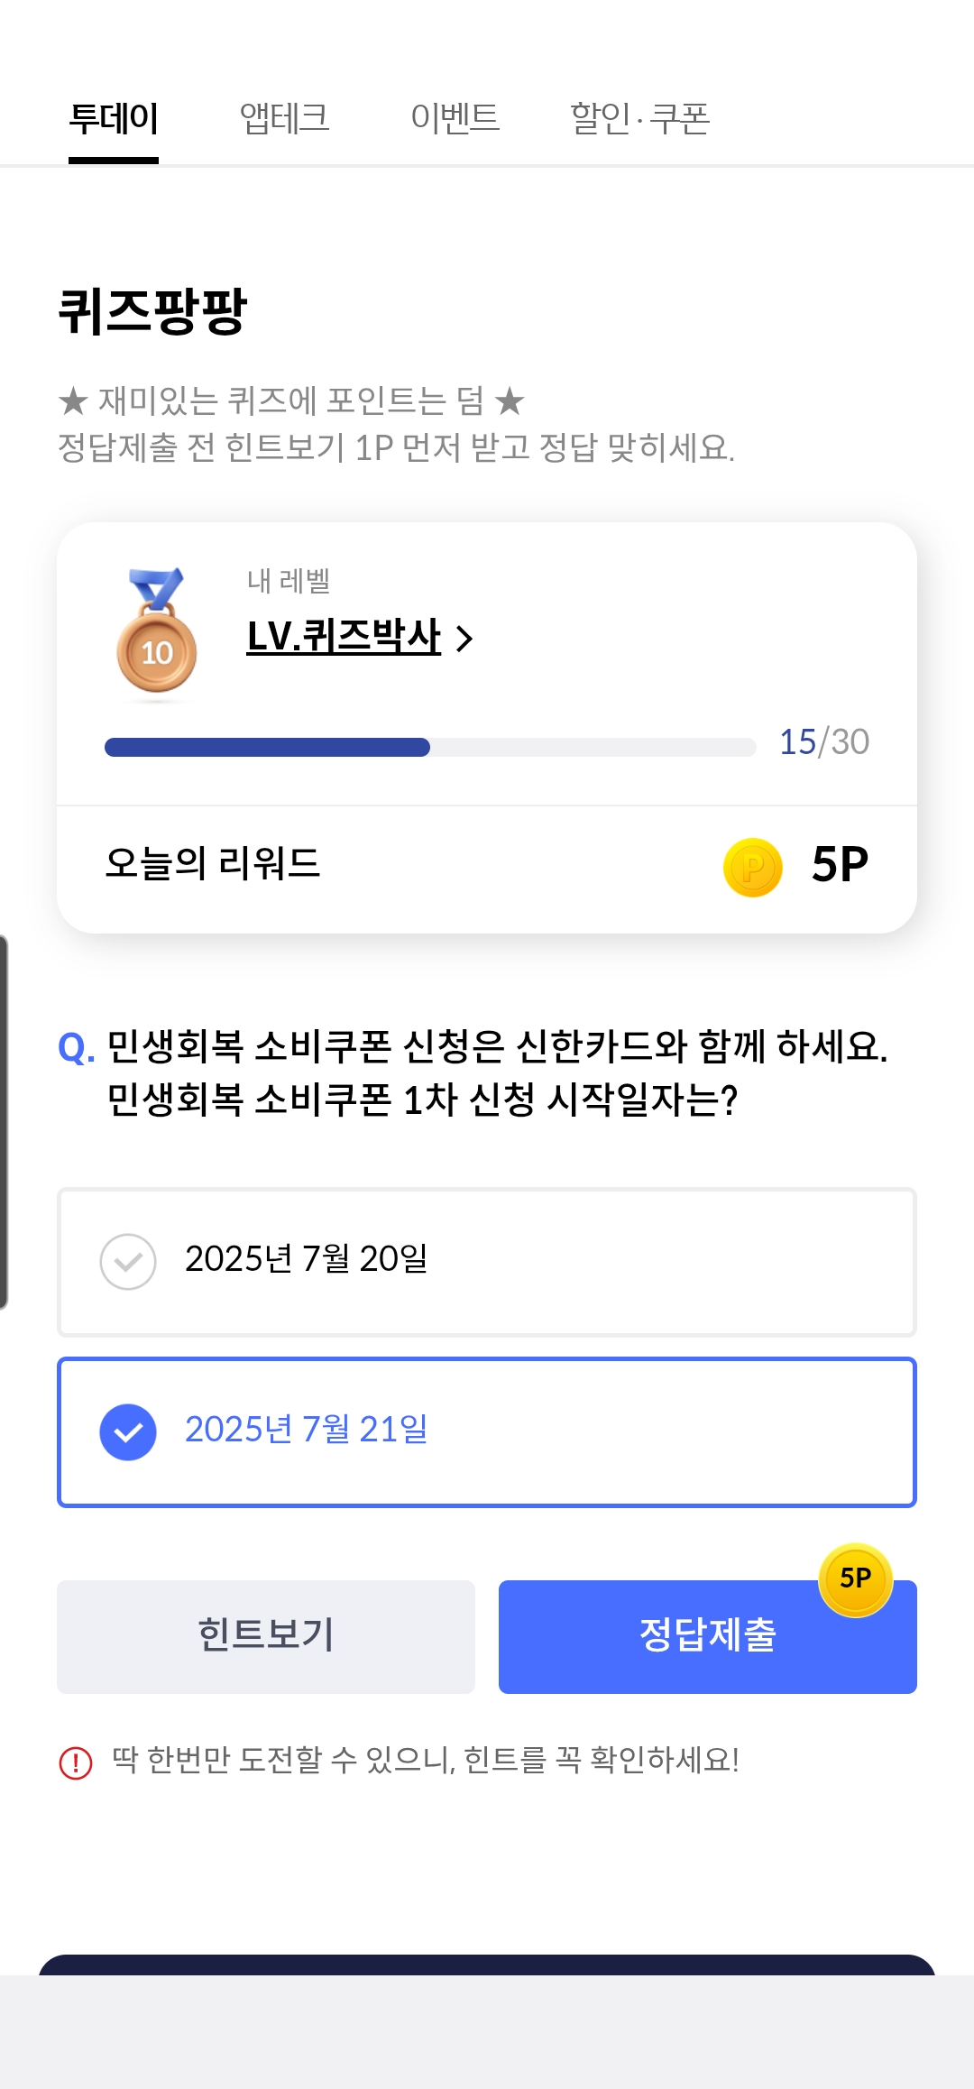This screenshot has height=2089, width=974.
Task: Click the 5P coin badge on the submit button
Action: tap(855, 1579)
